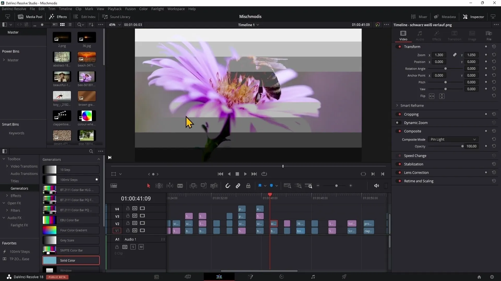Viewport: 501px width, 281px height.
Task: Select the Color page icon bottom bar
Action: 282,277
